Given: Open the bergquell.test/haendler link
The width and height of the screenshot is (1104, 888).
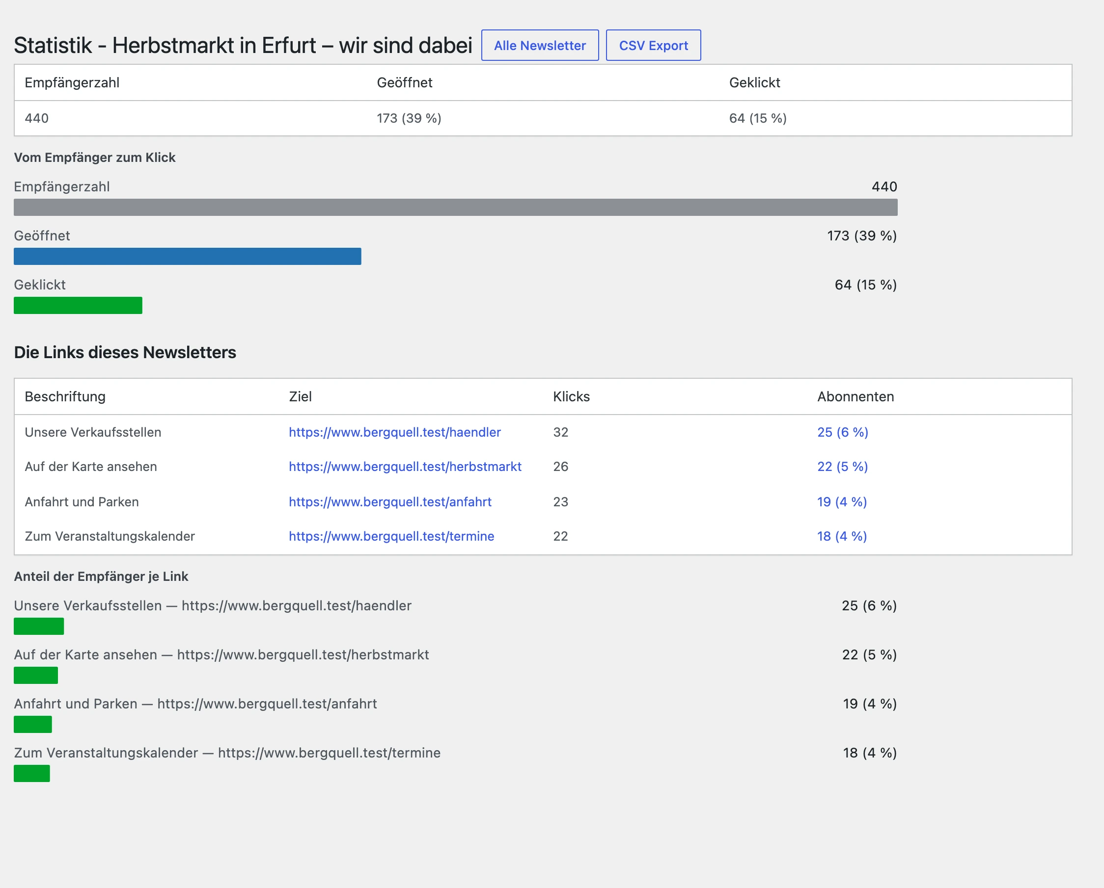Looking at the screenshot, I should pos(395,432).
